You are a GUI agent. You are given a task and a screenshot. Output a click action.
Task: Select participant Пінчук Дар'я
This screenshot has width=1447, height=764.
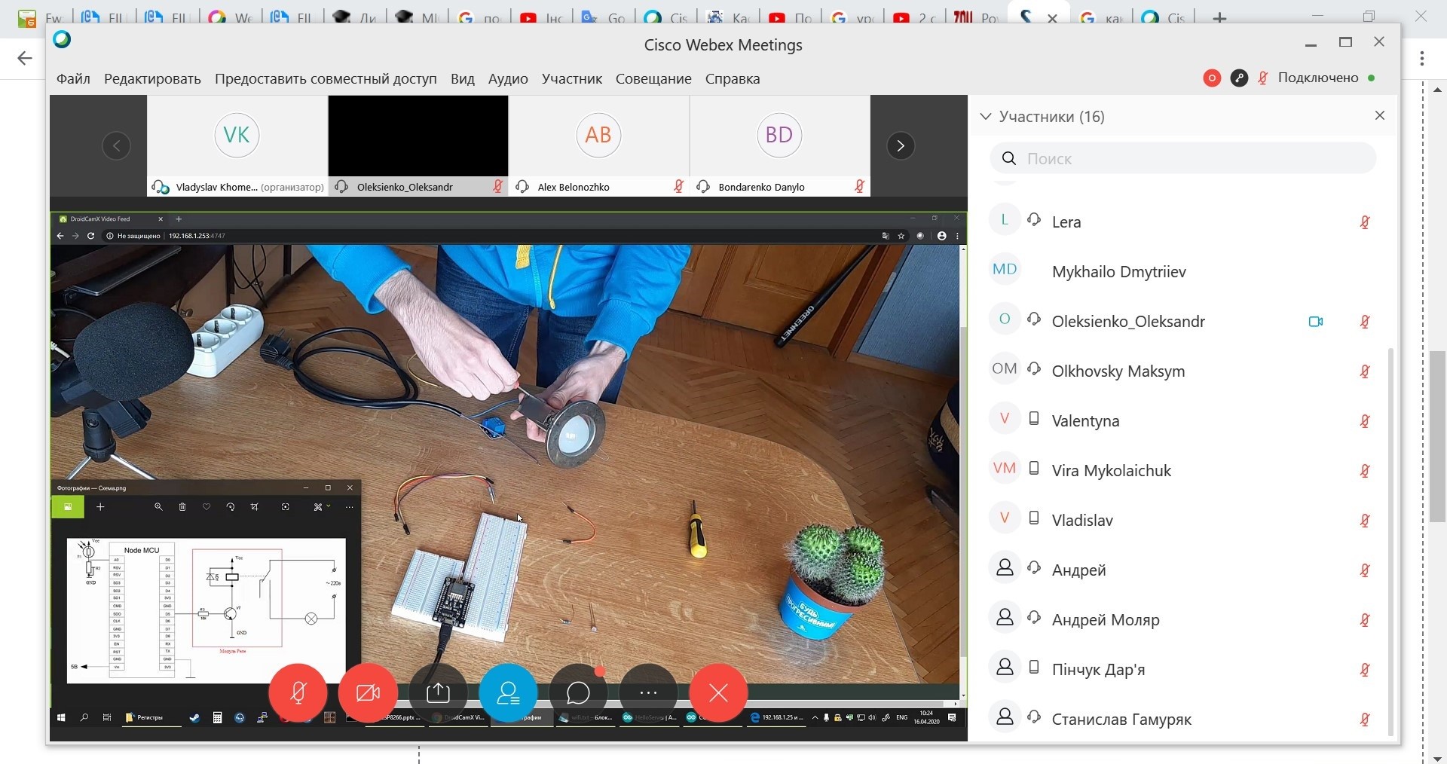tap(1182, 669)
